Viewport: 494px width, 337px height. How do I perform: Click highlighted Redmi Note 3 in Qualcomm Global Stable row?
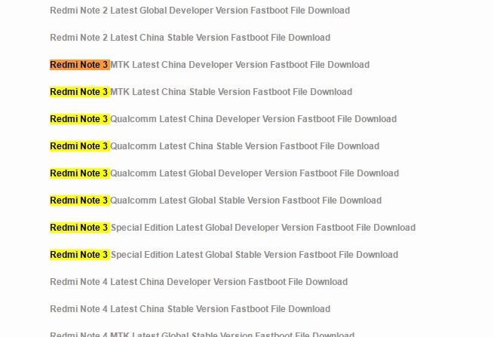(80, 200)
